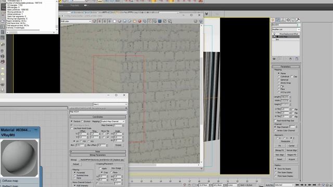Open the View1 dropdown in material editor
The image size is (333, 187).
(x=110, y=104)
